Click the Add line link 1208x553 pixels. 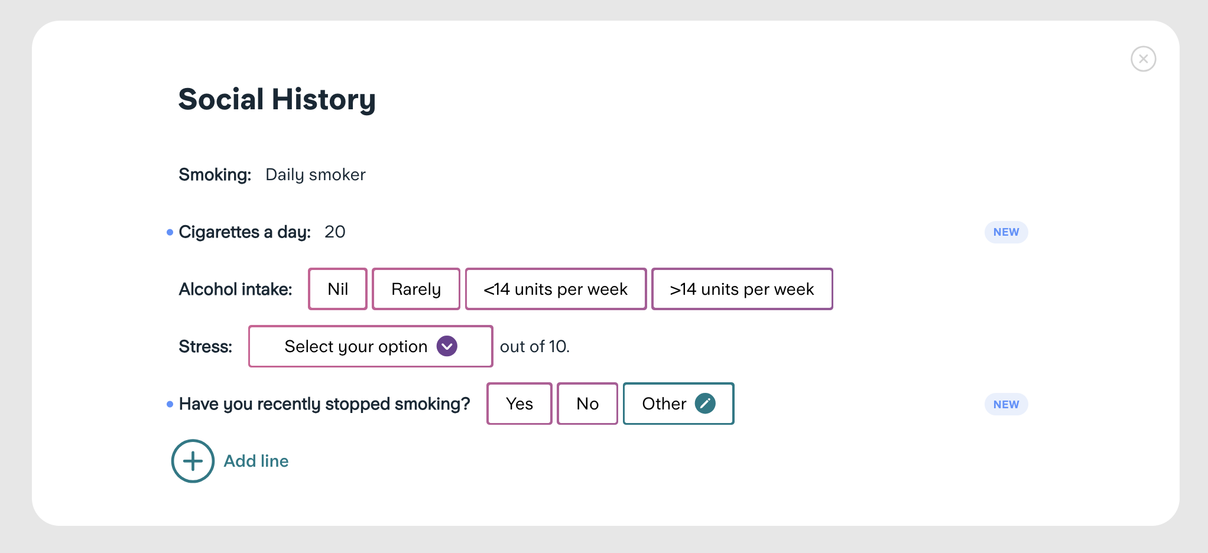[x=256, y=461]
